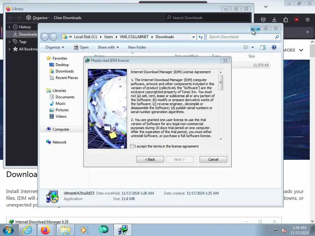Expand Tags in Firefox Library sidebar

click(9, 42)
